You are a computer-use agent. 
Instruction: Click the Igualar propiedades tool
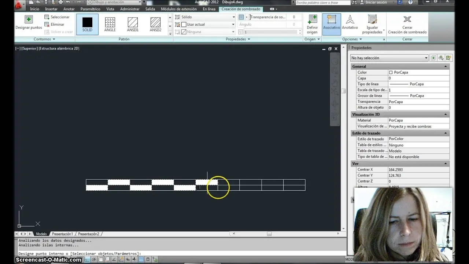pyautogui.click(x=372, y=23)
